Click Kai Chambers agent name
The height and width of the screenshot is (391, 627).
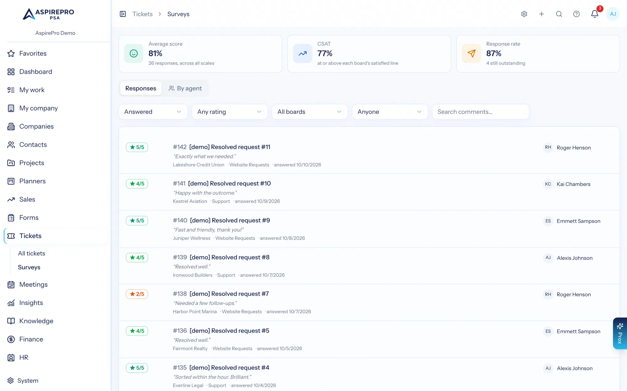point(574,184)
